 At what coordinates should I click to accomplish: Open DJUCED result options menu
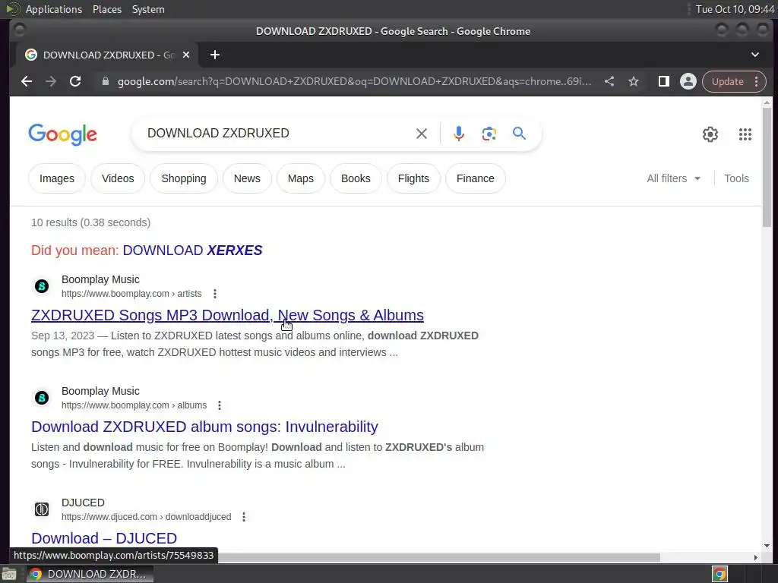(x=244, y=517)
